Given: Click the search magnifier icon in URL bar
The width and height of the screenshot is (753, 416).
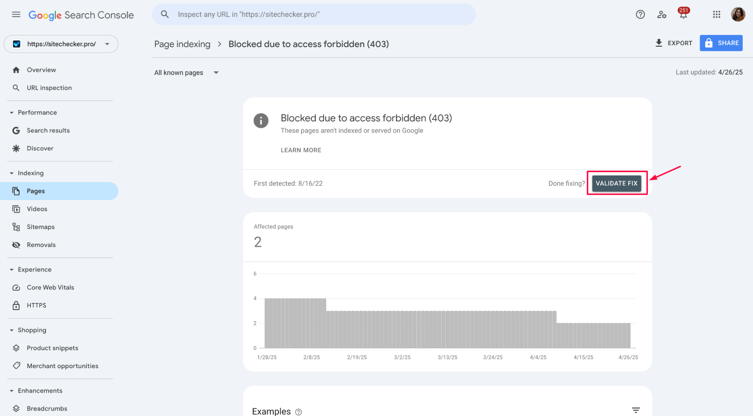Looking at the screenshot, I should [x=165, y=14].
